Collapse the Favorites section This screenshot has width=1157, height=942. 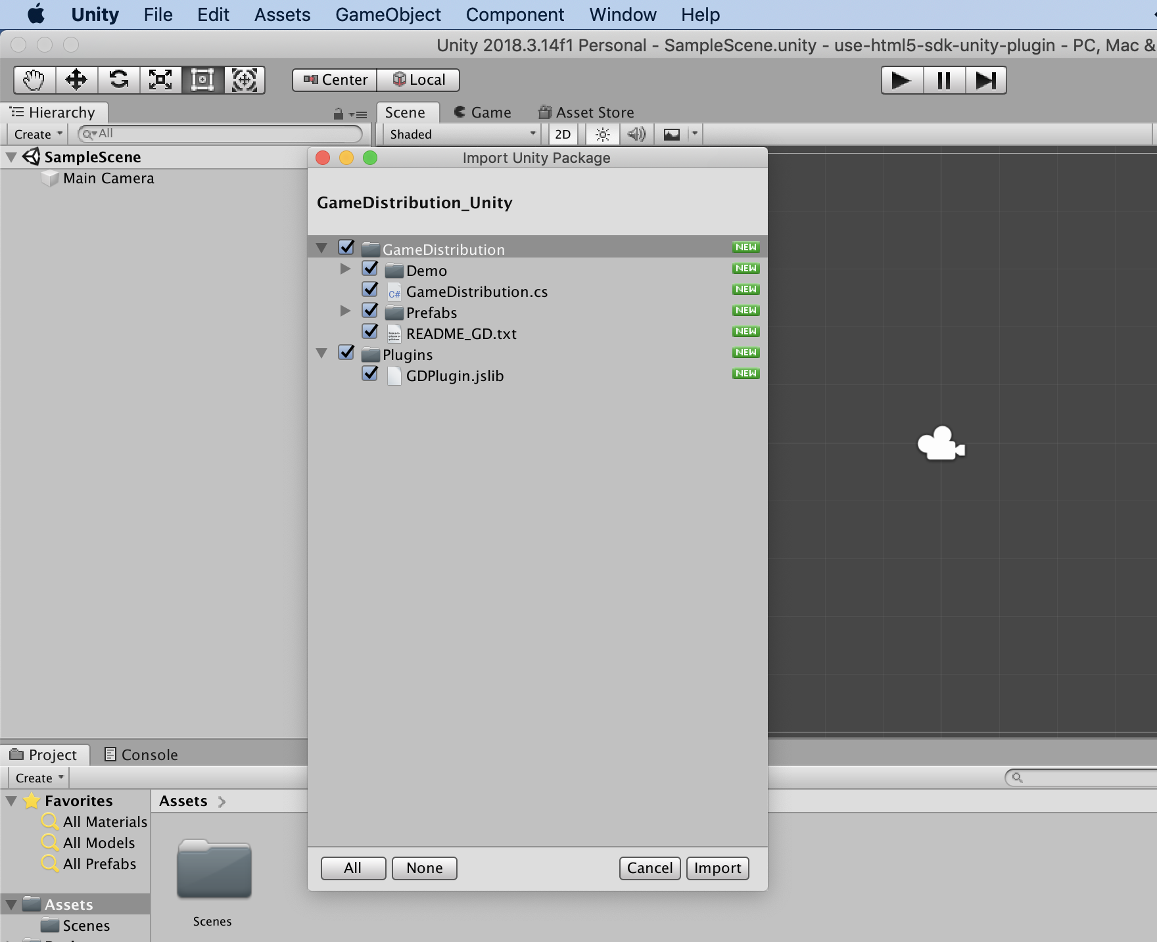[x=11, y=801]
